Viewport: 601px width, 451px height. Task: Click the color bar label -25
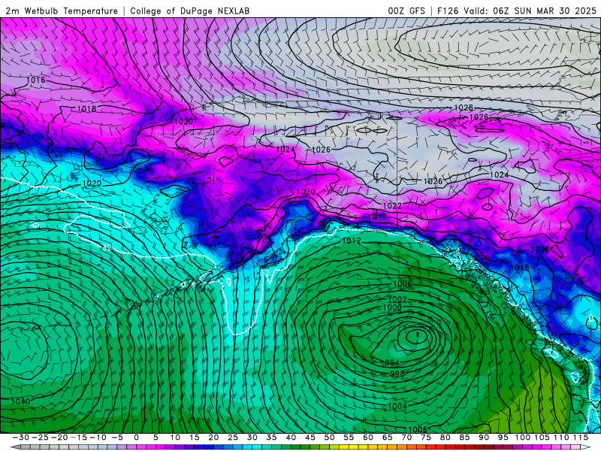[40, 437]
